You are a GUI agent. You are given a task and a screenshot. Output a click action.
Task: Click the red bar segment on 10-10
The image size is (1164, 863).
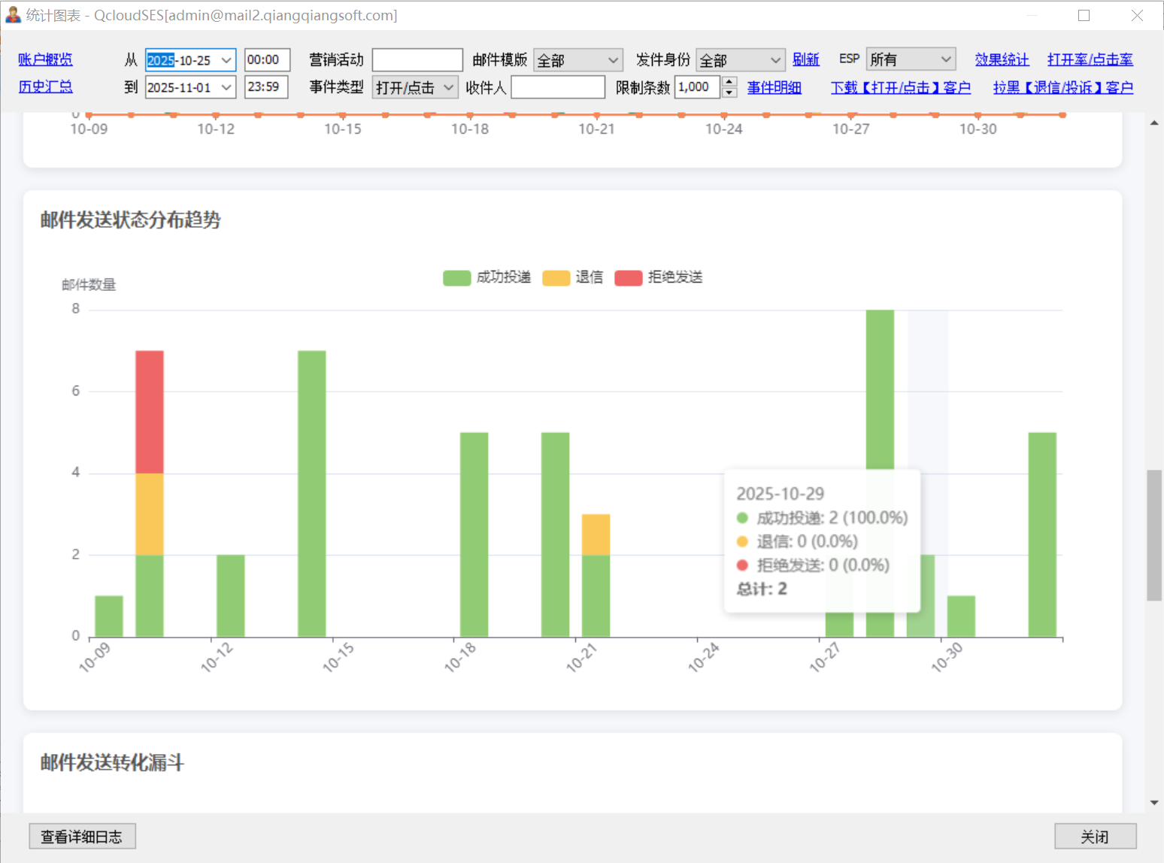click(x=150, y=411)
